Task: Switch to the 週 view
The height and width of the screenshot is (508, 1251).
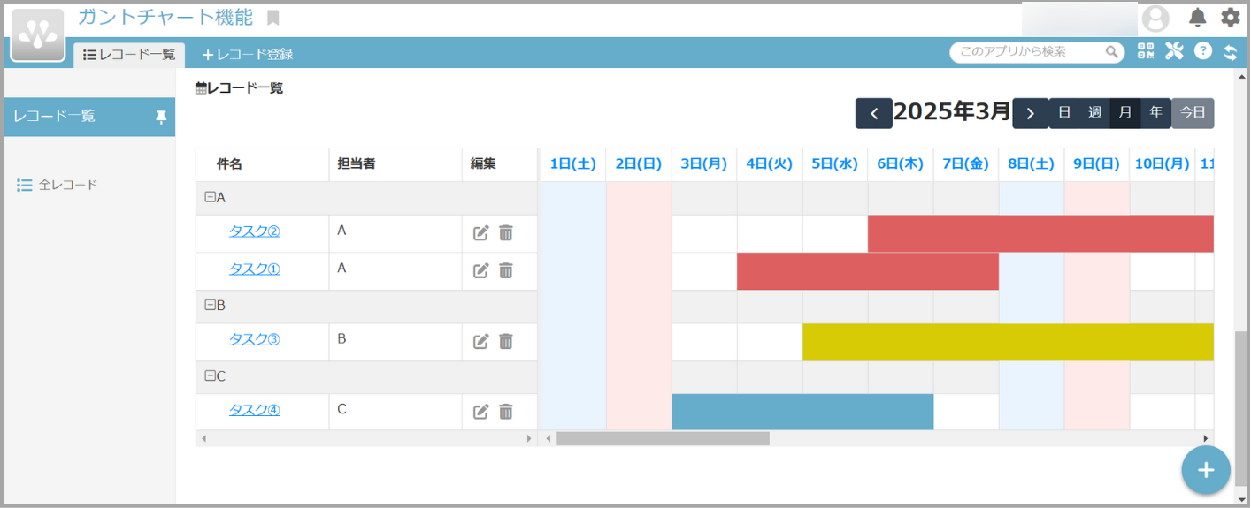Action: pyautogui.click(x=1094, y=113)
